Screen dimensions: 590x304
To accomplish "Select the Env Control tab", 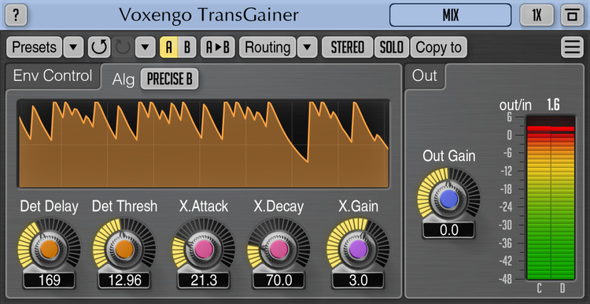I will [x=53, y=76].
